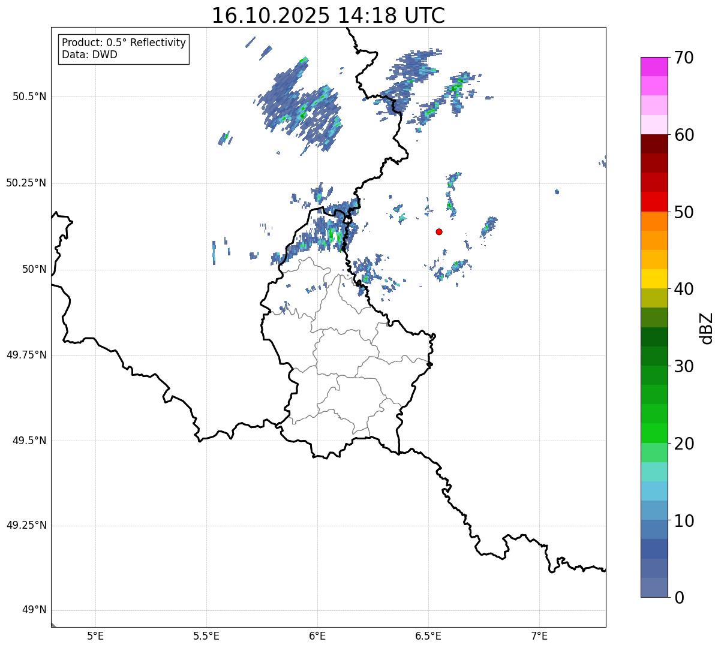Click the Data: DWD label

[x=90, y=55]
